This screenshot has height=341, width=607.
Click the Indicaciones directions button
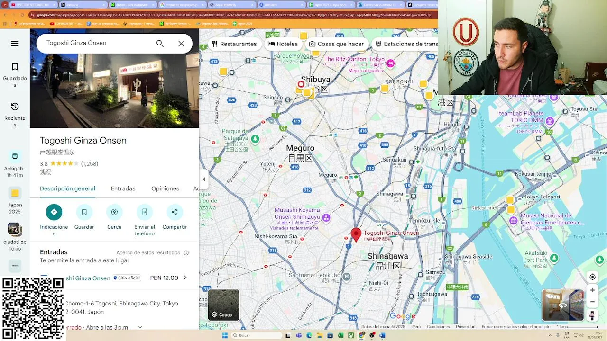coord(54,212)
